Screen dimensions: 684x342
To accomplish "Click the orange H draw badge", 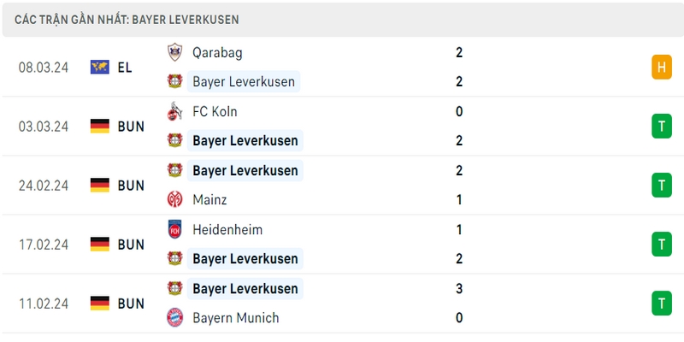I will pos(662,68).
